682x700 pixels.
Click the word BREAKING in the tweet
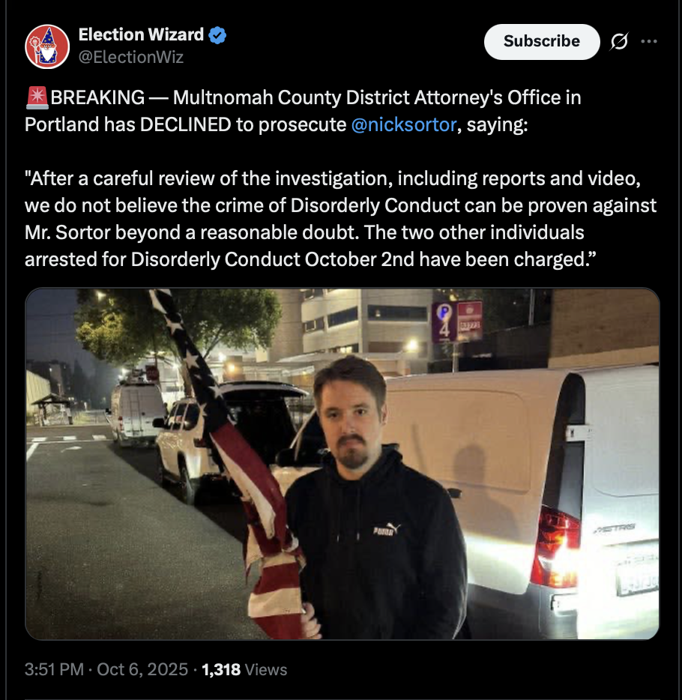pyautogui.click(x=97, y=97)
